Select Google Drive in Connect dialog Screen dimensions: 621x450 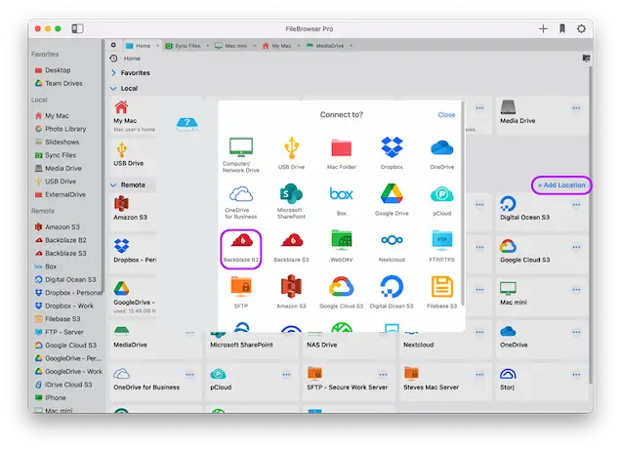point(392,200)
